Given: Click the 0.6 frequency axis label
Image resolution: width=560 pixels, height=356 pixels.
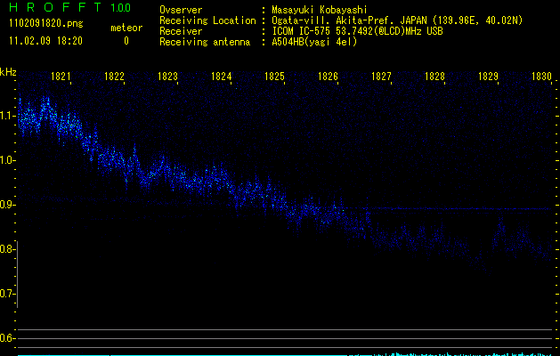Looking at the screenshot, I should coord(7,338).
